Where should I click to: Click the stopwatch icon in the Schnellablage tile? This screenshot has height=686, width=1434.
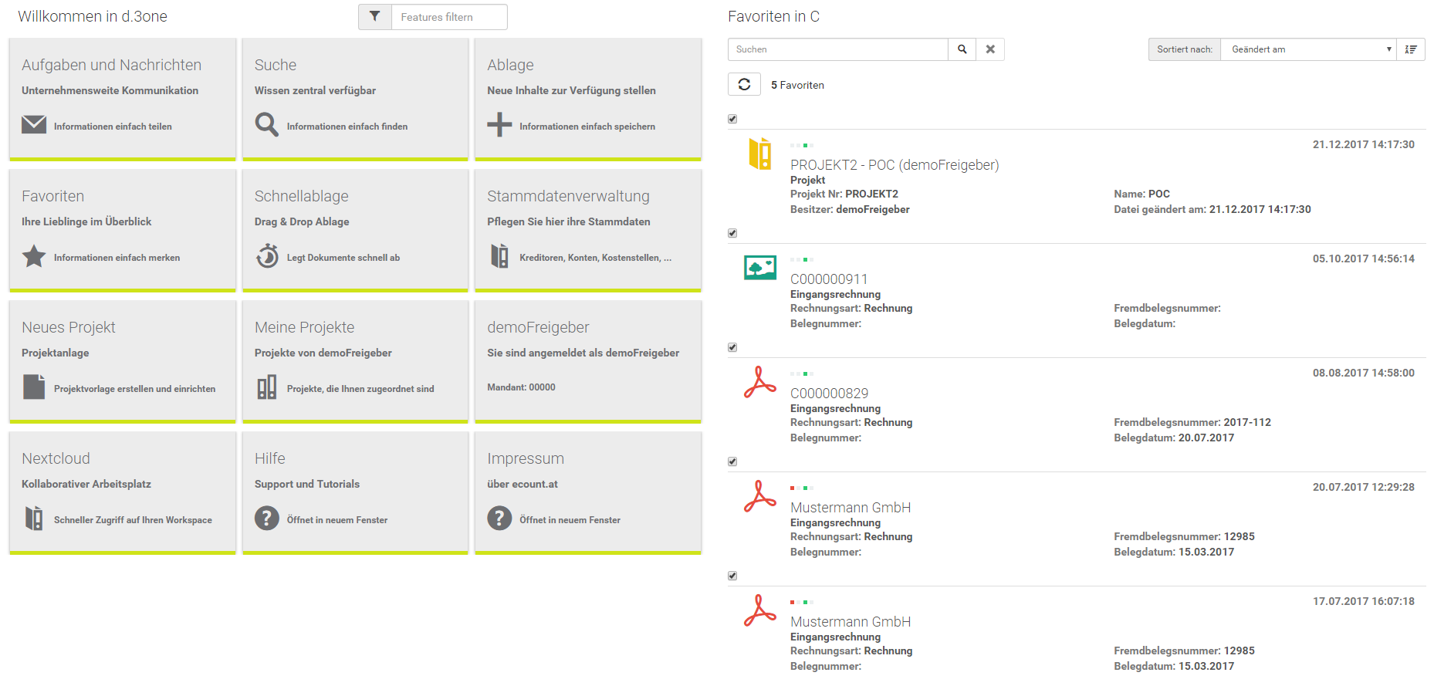tap(267, 256)
